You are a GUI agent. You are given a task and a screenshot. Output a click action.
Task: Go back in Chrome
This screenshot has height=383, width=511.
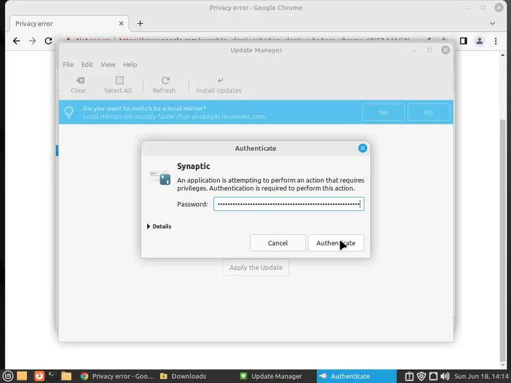pyautogui.click(x=16, y=41)
